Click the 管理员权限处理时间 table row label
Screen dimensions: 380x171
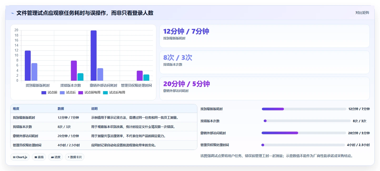27,145
